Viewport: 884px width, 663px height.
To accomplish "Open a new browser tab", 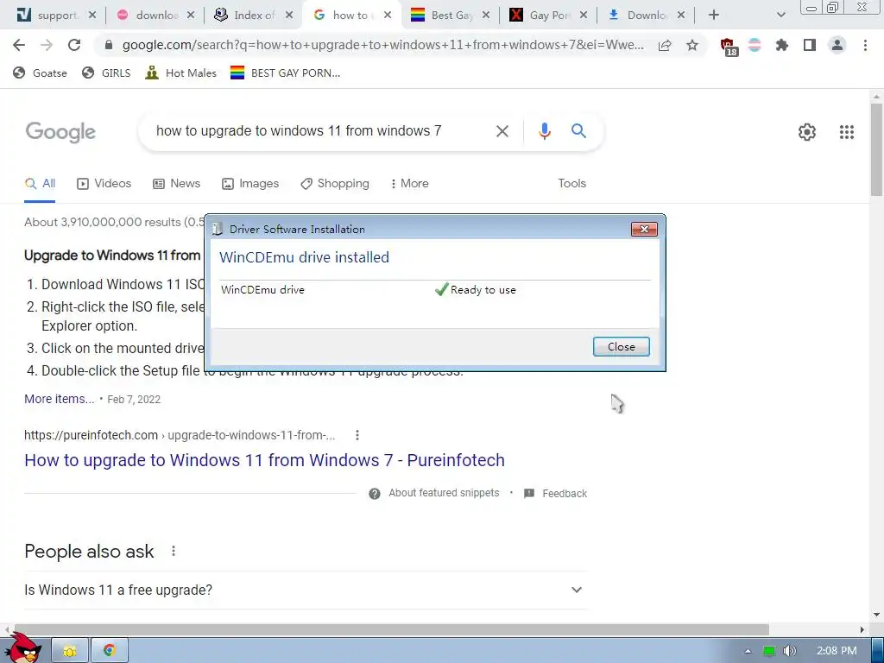I will coord(714,16).
